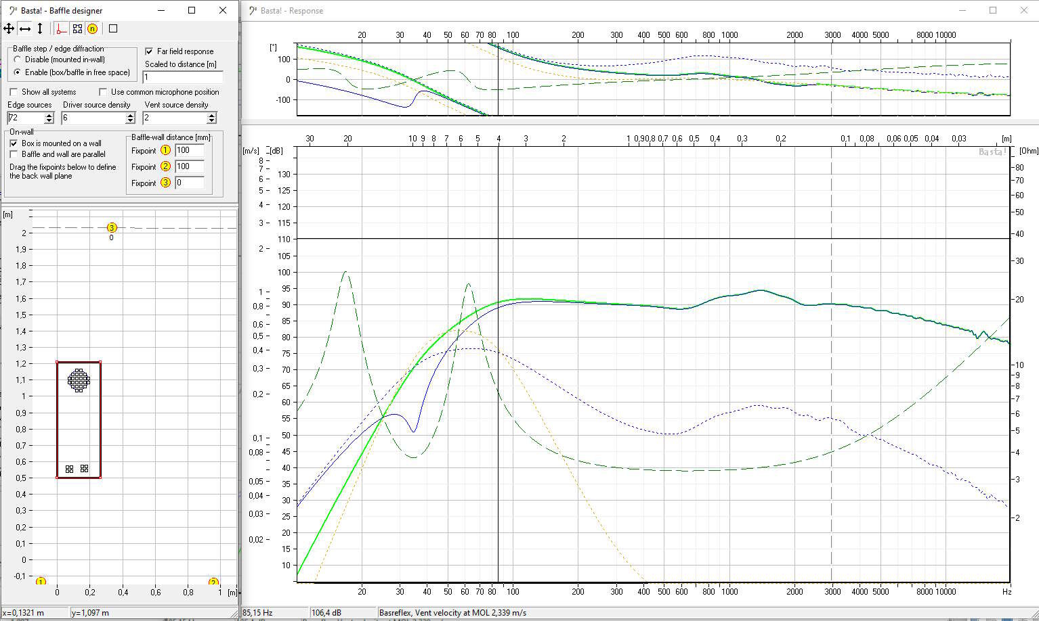Screen dimensions: 1039x621
Task: Select the four-way move arrows tool
Action: point(9,28)
